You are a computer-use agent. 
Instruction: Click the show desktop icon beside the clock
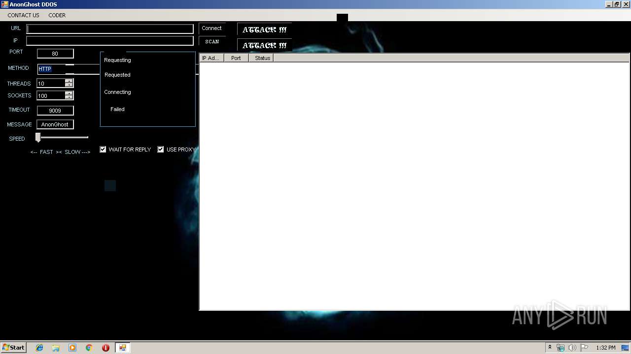[626, 348]
